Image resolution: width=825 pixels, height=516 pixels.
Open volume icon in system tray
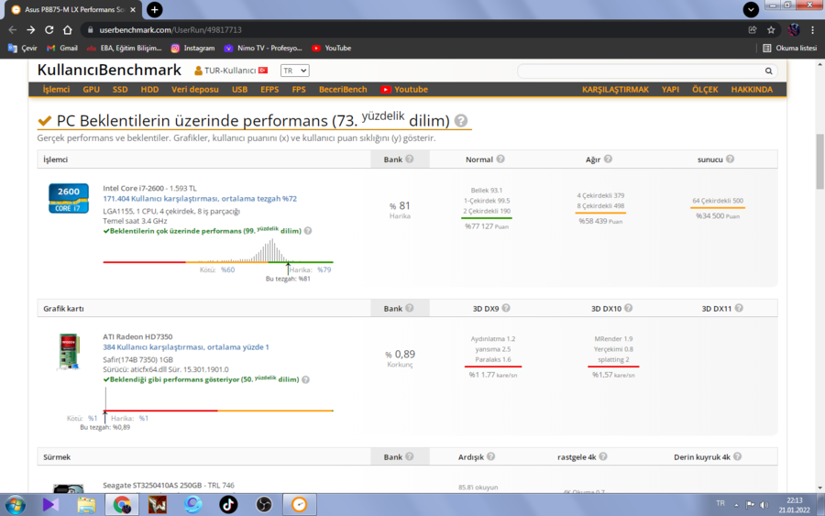[x=764, y=505]
